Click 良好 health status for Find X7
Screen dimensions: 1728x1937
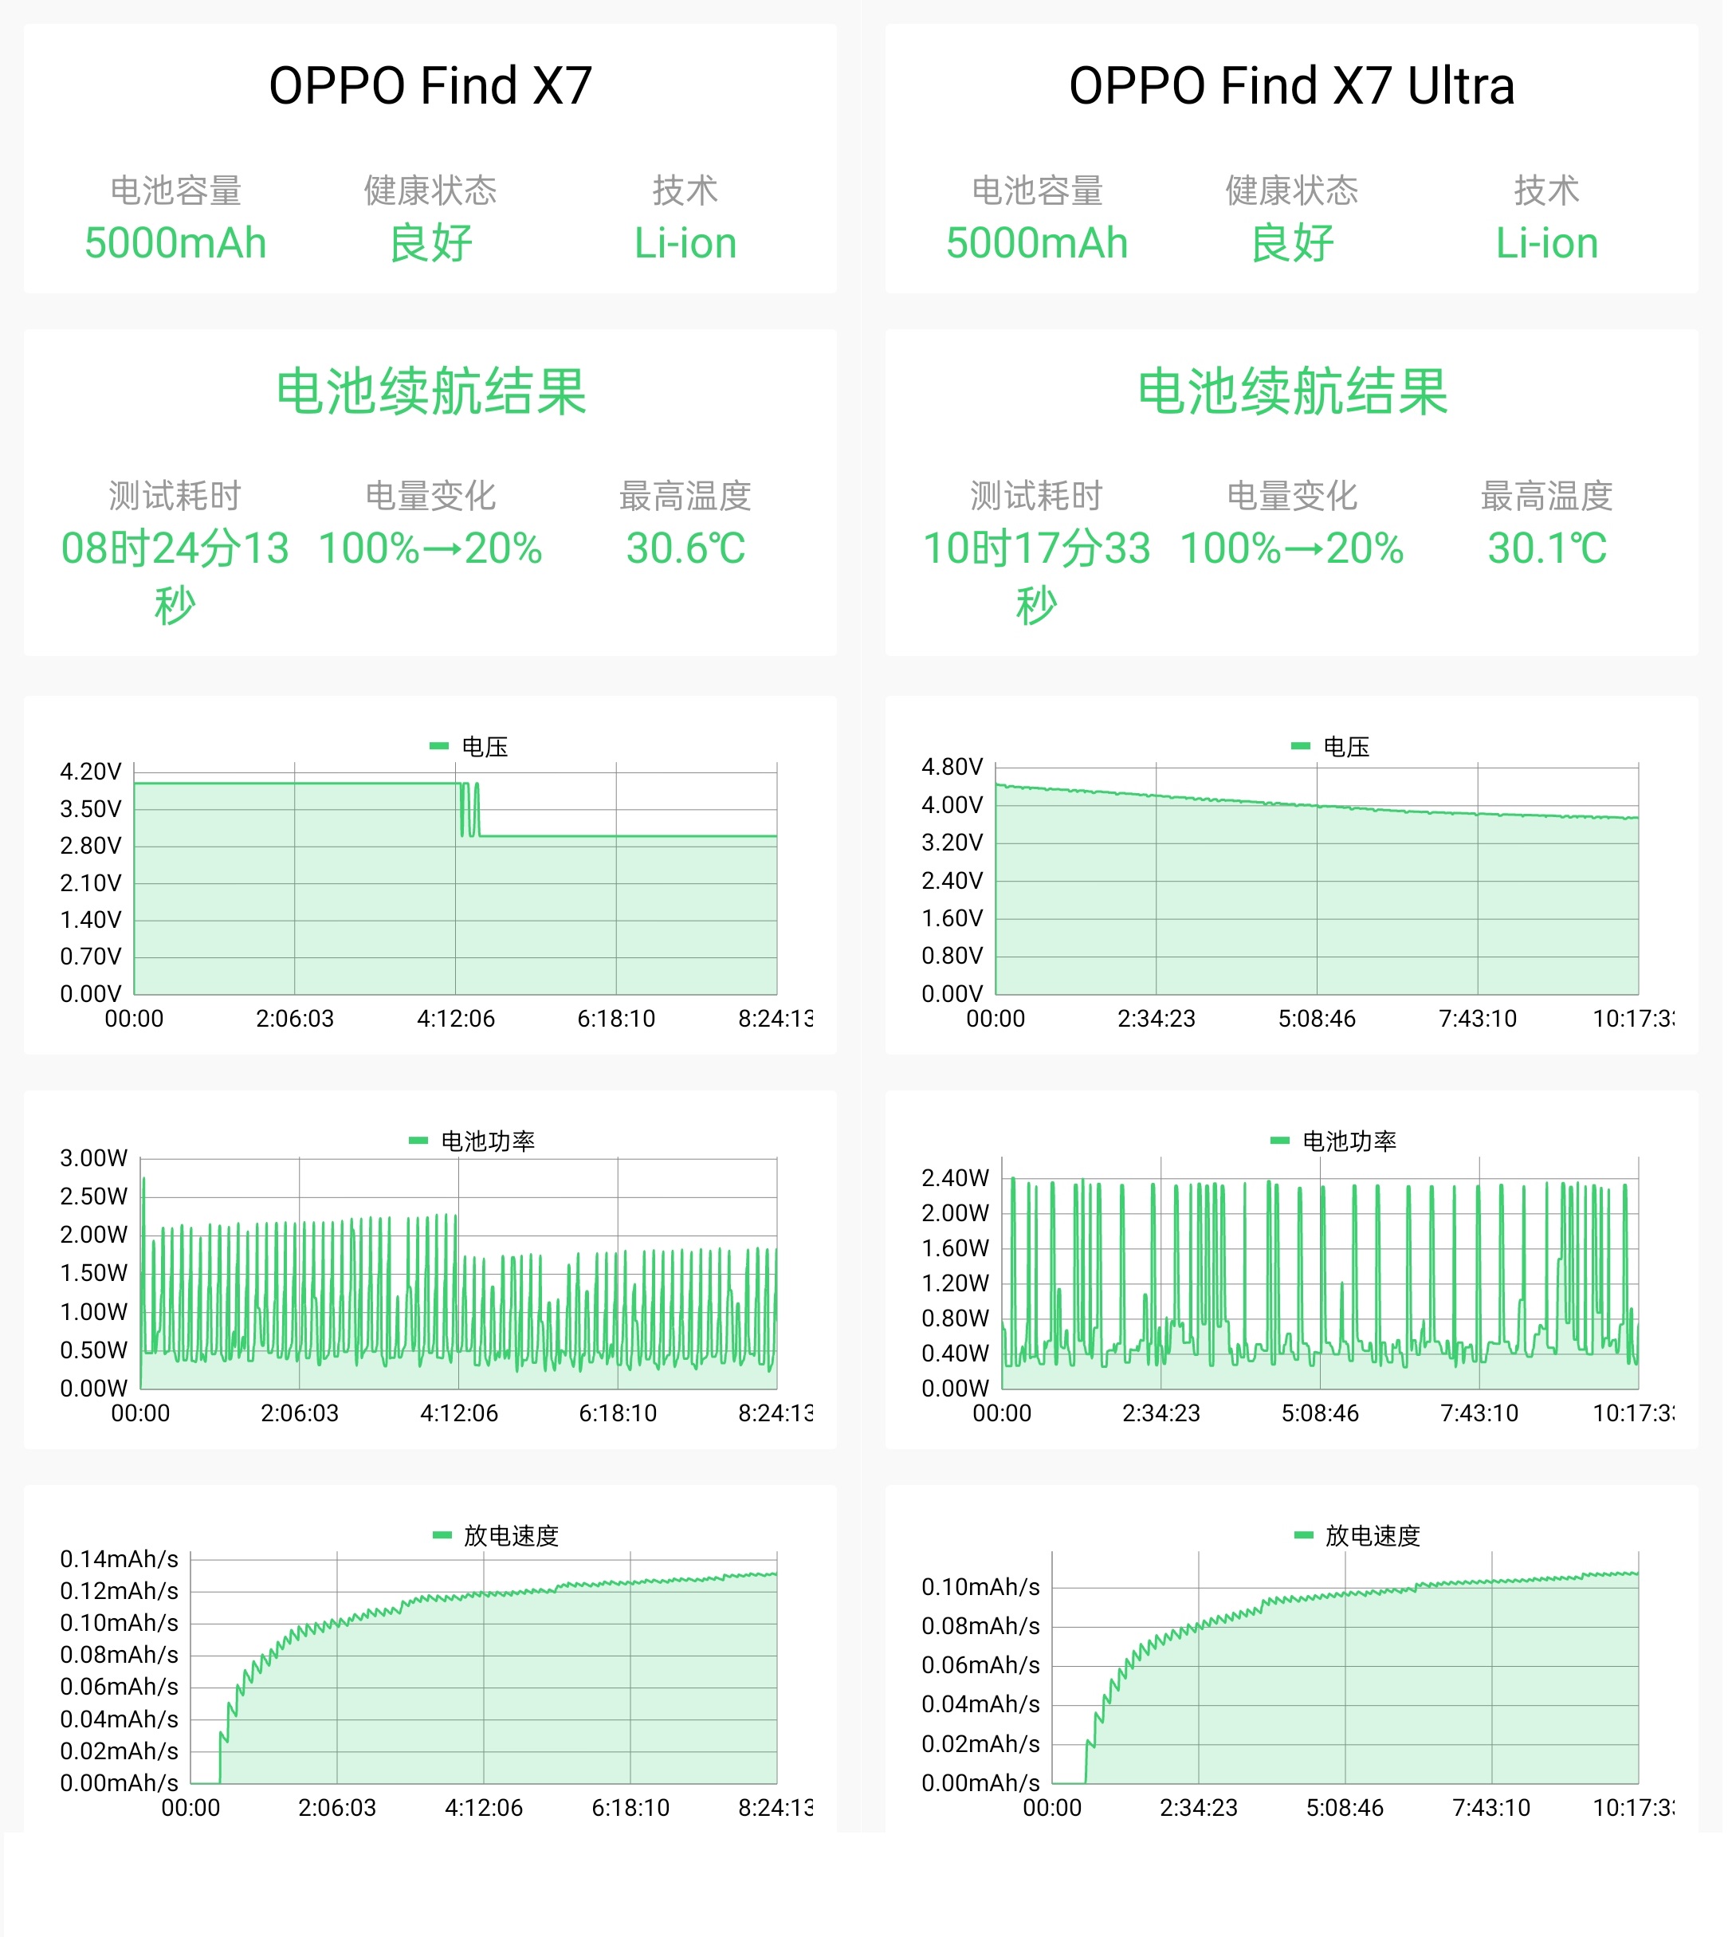431,244
